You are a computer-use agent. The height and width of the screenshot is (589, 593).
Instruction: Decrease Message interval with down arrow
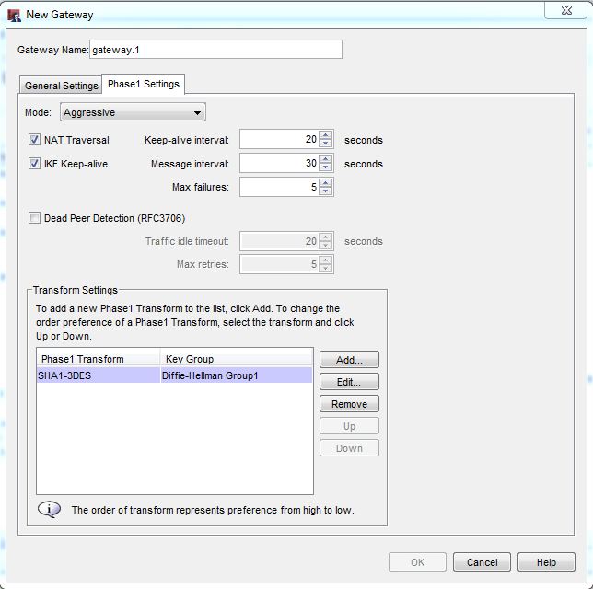click(x=326, y=168)
